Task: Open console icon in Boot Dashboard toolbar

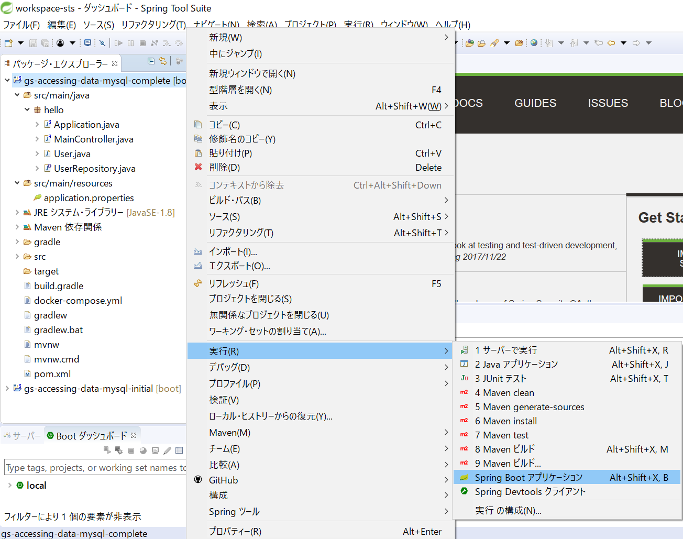Action: [155, 450]
